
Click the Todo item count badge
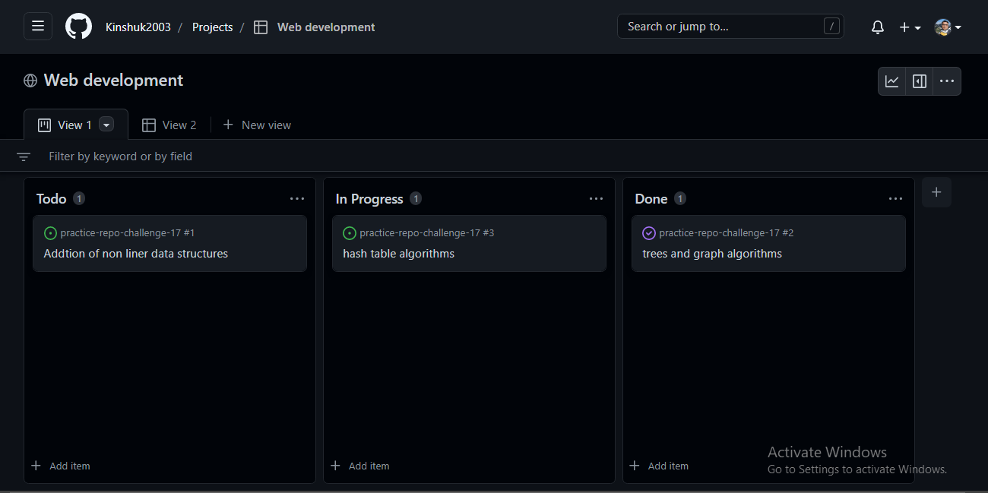(79, 198)
